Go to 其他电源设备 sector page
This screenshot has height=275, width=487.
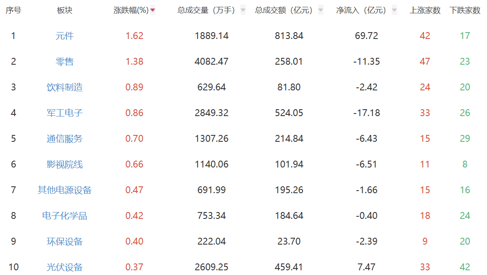pyautogui.click(x=65, y=190)
